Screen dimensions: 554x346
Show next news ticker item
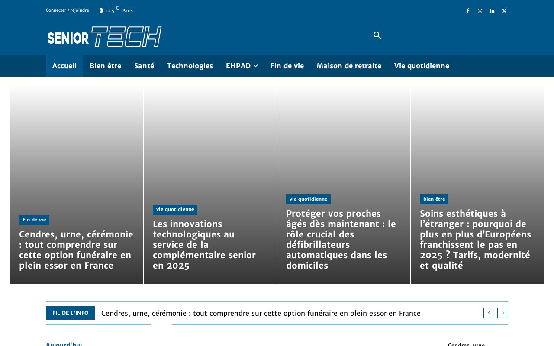click(502, 313)
